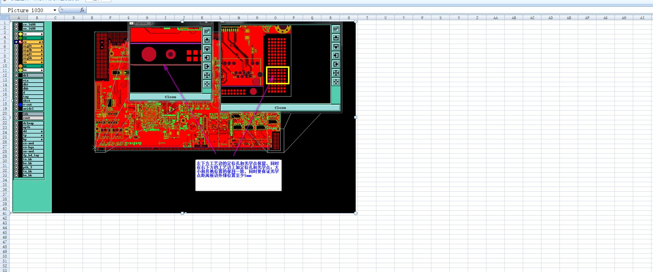Toggle checkbox for sig2t layer
The width and height of the screenshot is (653, 272).
coord(16,46)
